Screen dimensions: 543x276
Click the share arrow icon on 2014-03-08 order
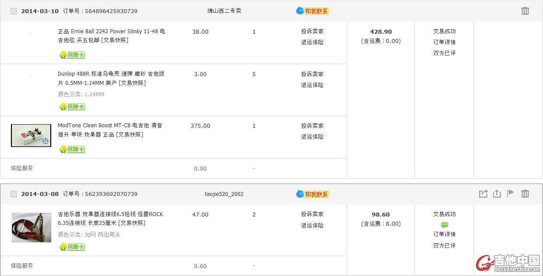pos(483,194)
